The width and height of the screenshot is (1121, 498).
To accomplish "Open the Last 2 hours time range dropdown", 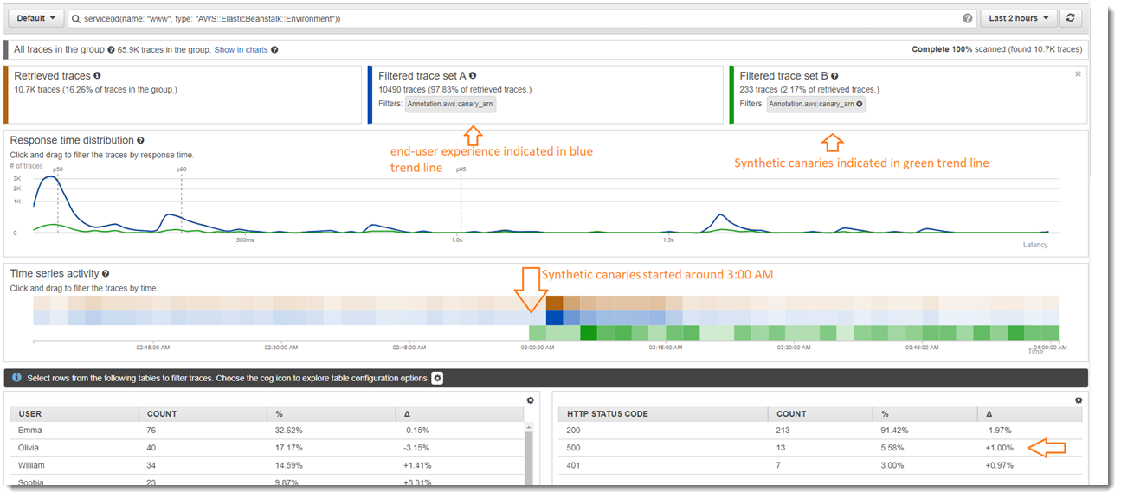I will coord(1018,17).
